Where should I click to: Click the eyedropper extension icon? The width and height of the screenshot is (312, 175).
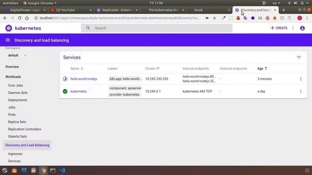click(x=223, y=18)
